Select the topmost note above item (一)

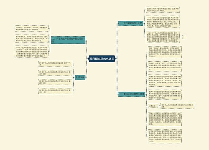(x=163, y=10)
